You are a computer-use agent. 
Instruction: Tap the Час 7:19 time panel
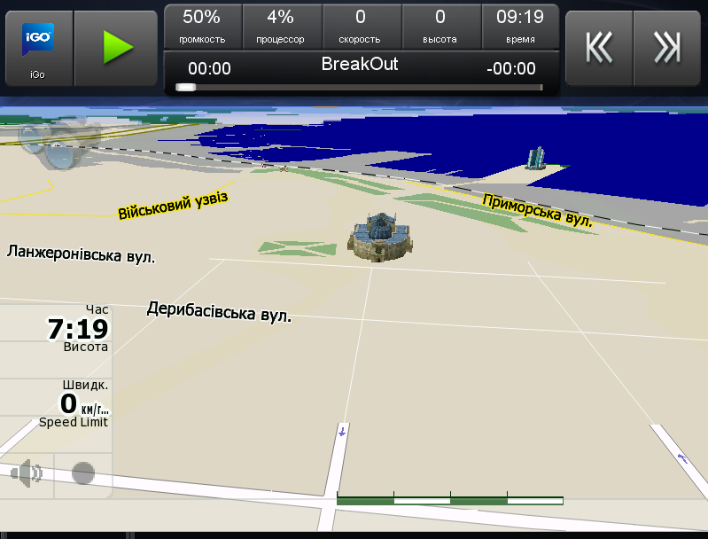coord(58,328)
